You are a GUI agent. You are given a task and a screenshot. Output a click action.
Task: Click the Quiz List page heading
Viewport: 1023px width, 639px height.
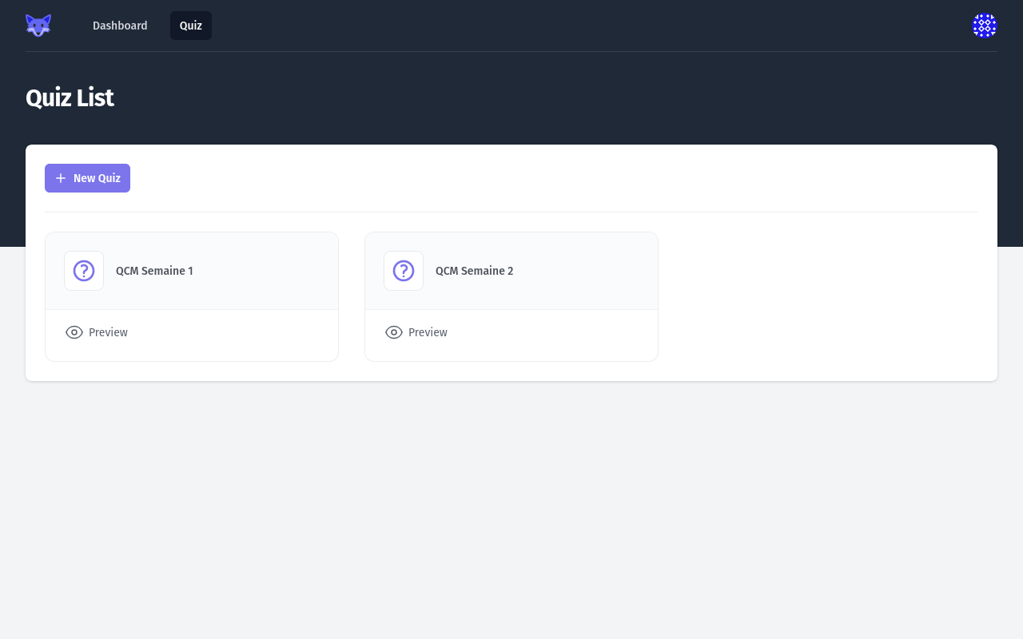(70, 98)
